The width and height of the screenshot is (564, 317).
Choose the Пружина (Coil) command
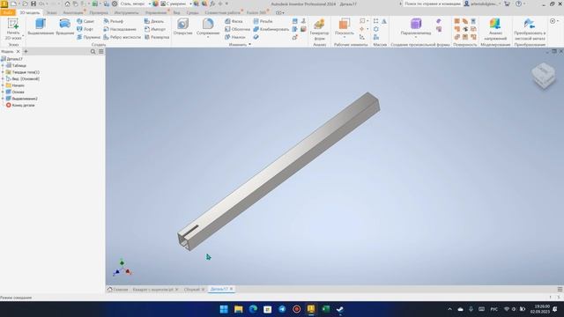coord(88,37)
